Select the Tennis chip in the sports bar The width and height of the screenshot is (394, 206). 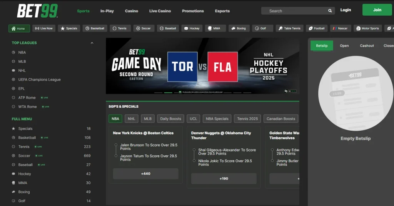(x=120, y=28)
